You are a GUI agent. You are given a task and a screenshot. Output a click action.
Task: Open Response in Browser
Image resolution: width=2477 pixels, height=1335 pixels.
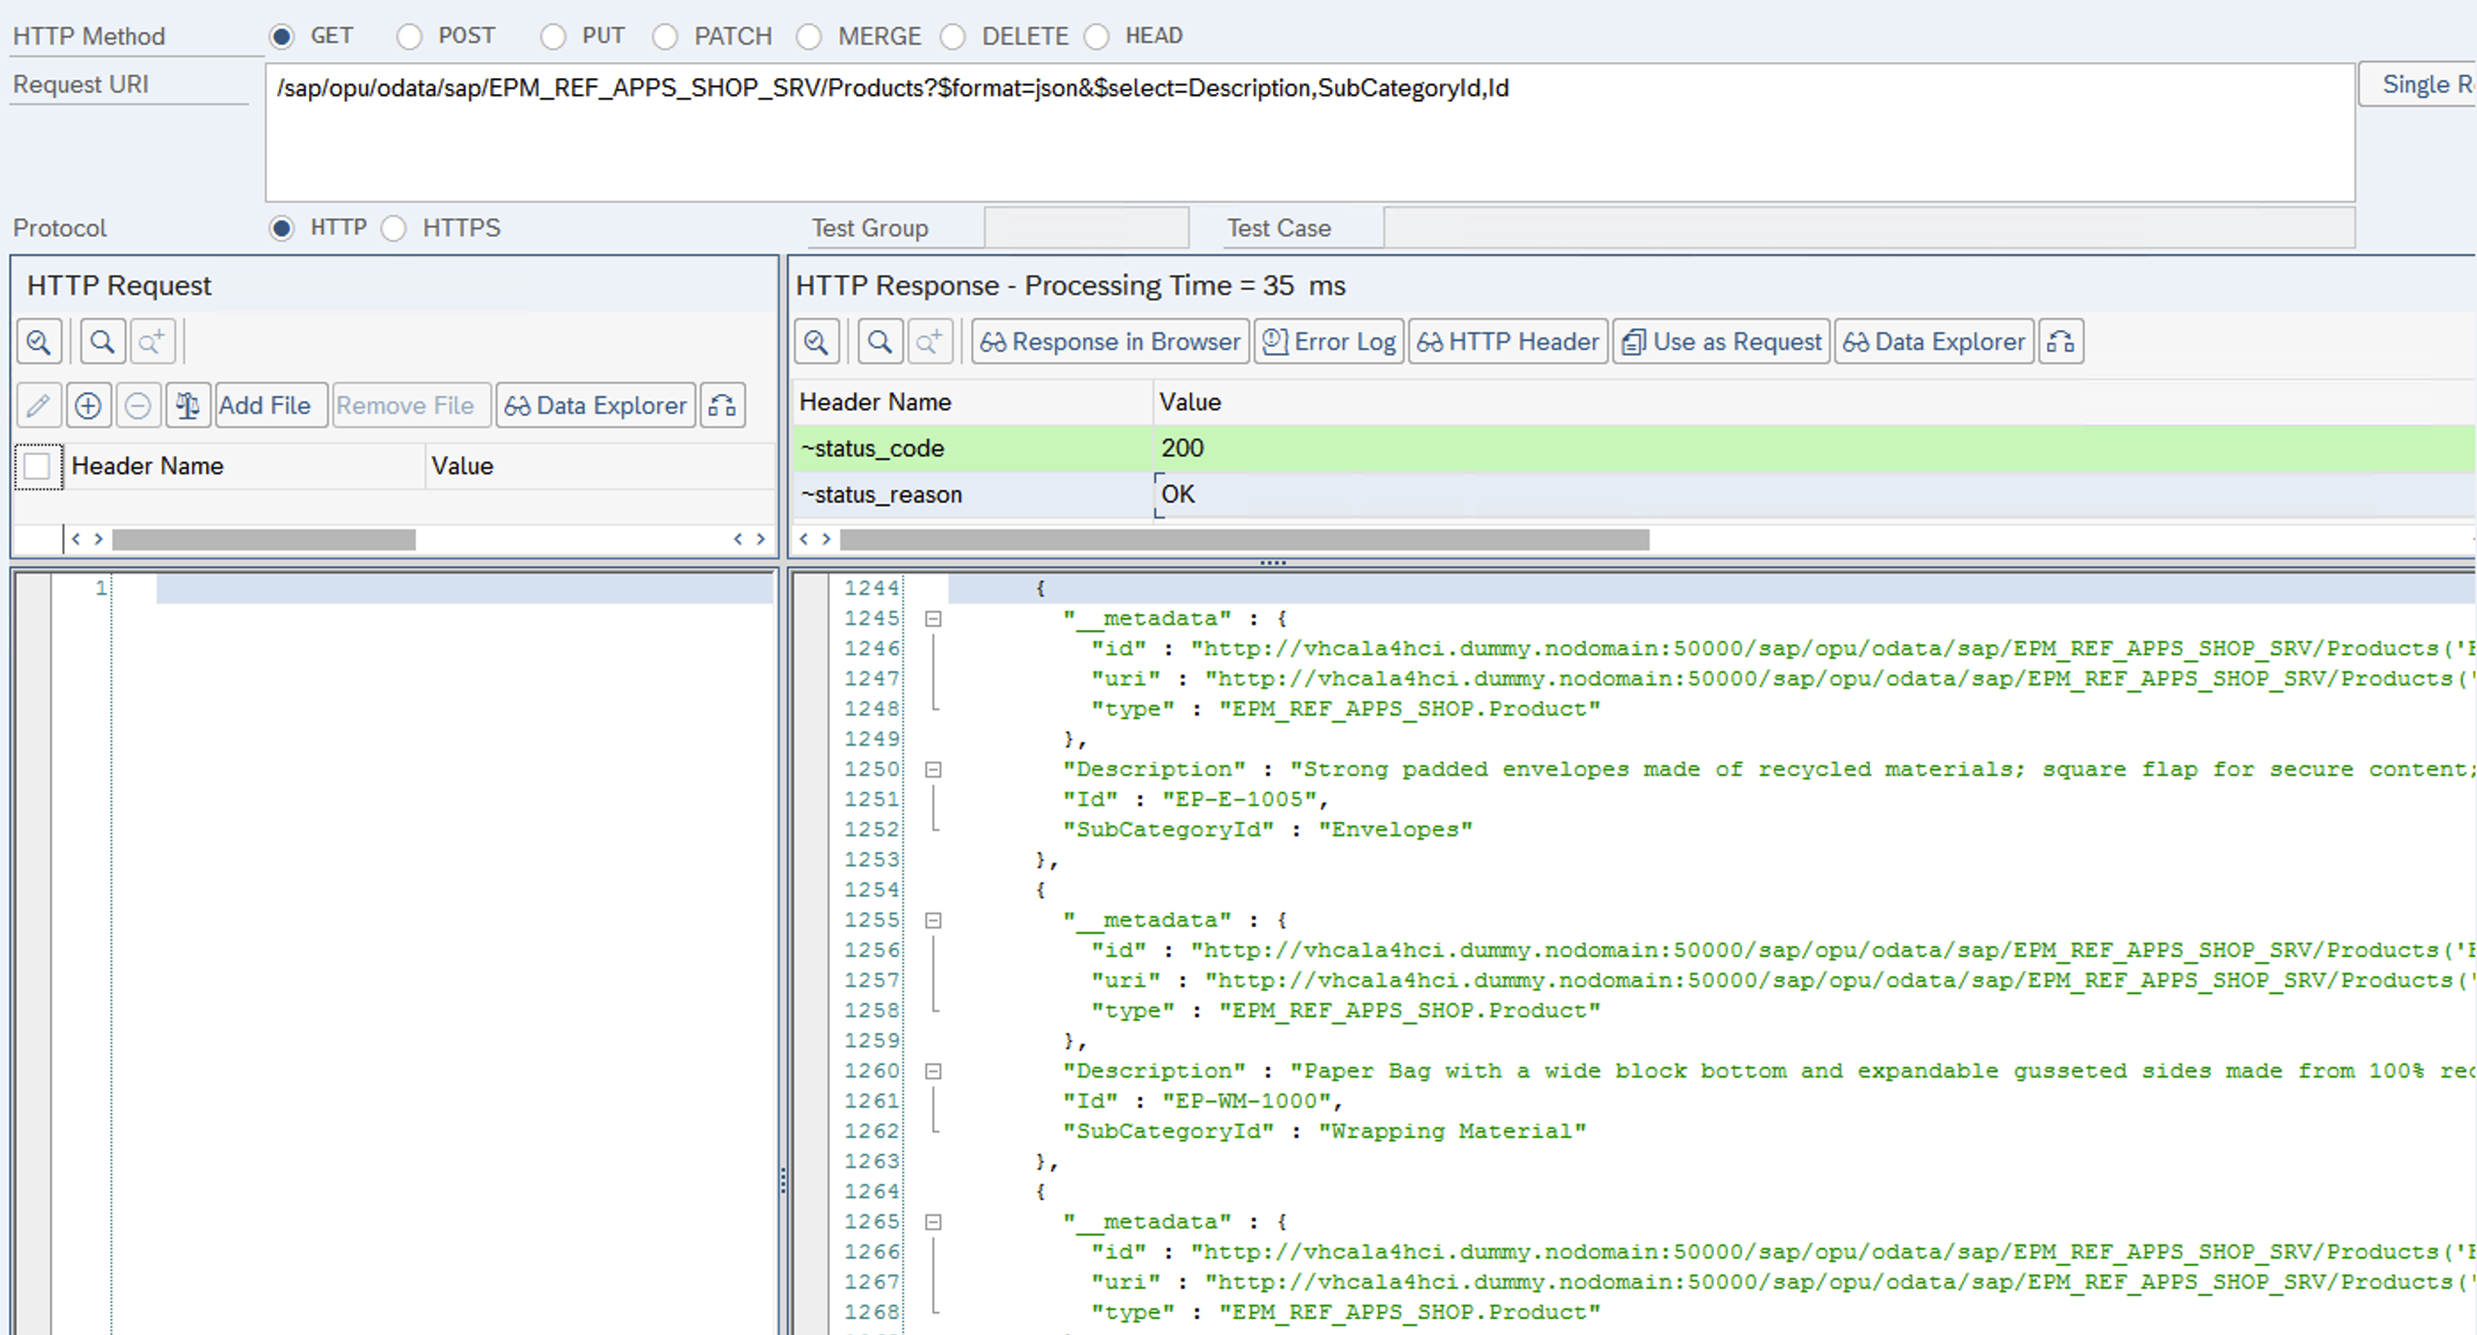click(1110, 342)
